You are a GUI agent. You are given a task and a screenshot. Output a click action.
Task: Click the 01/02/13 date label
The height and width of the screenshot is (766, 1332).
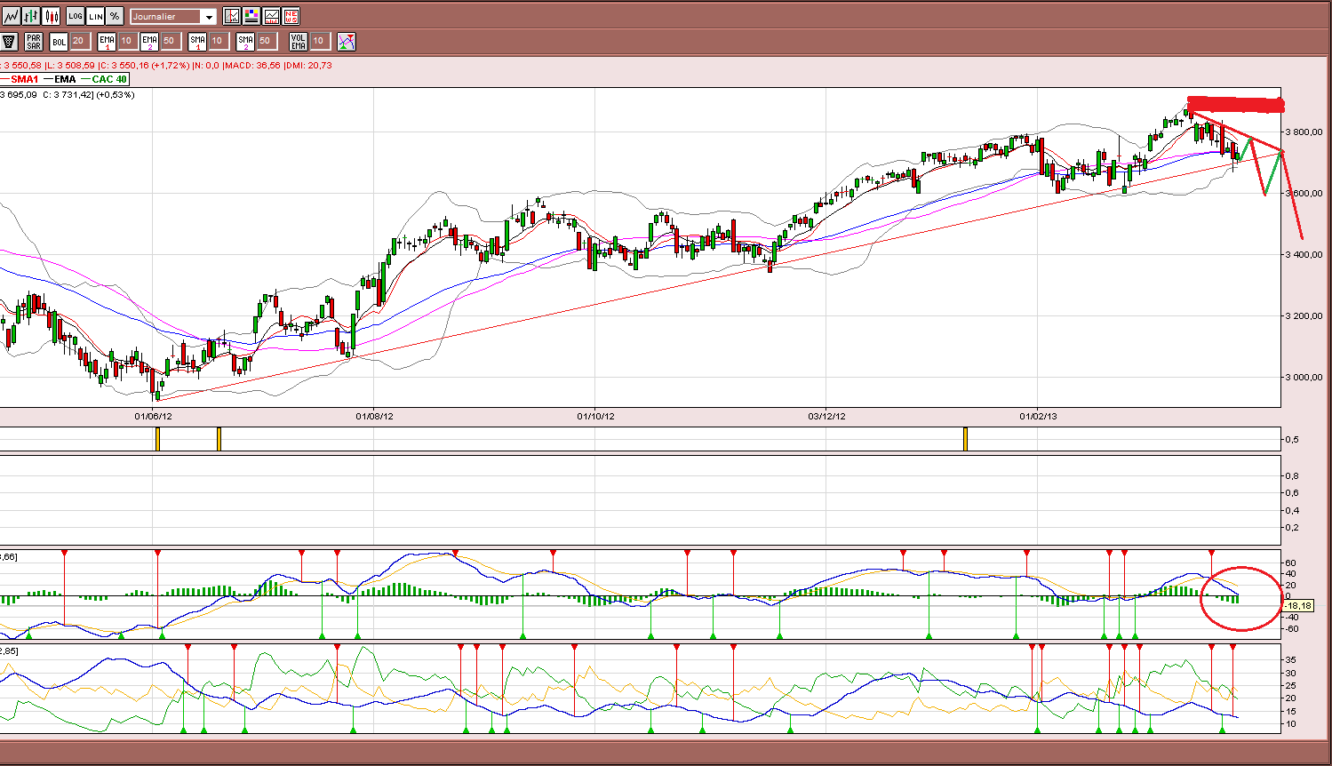[x=1038, y=415]
